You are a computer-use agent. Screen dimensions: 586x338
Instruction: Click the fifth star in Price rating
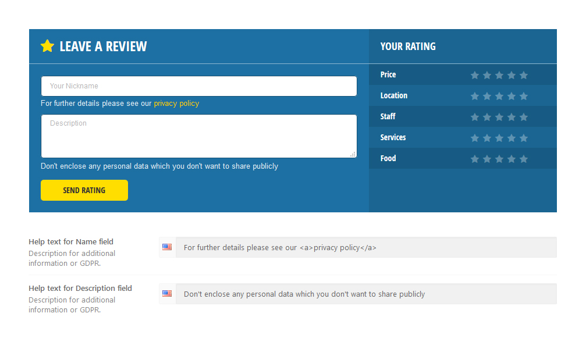pos(524,75)
